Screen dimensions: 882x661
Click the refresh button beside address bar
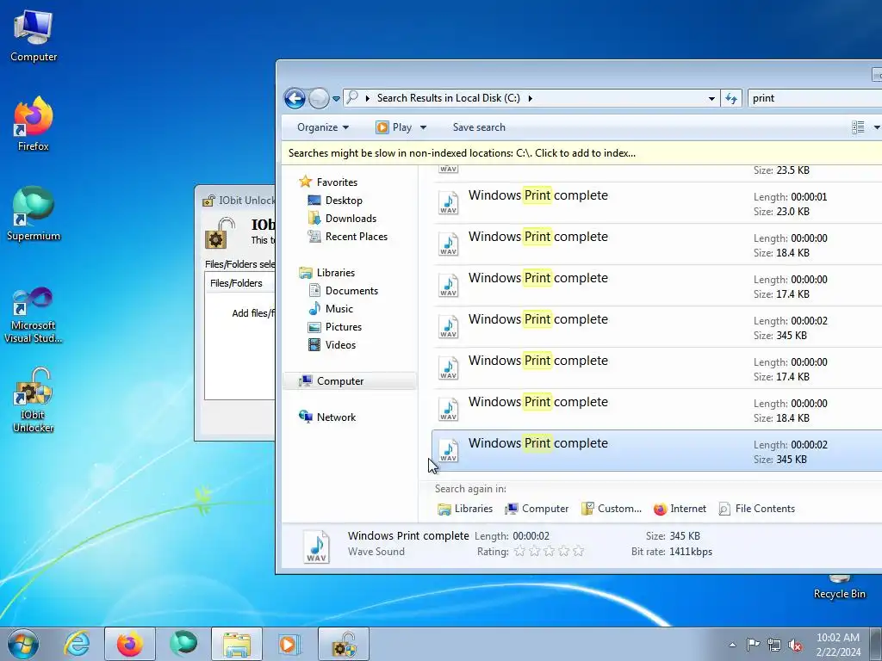point(731,98)
